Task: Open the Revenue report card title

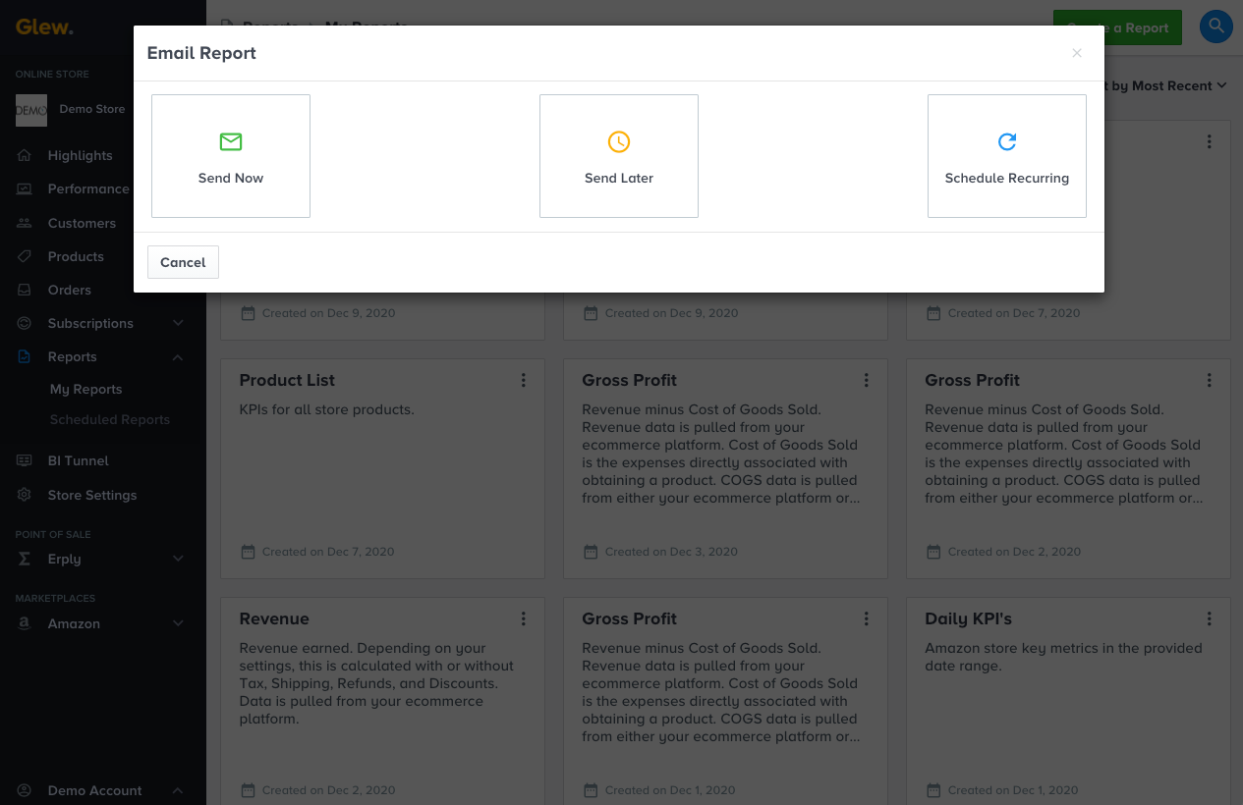Action: pyautogui.click(x=274, y=618)
